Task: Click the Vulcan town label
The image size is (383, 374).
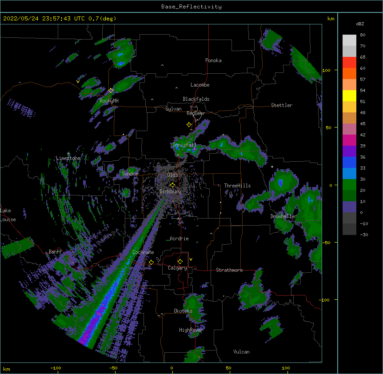Action: pos(241,352)
